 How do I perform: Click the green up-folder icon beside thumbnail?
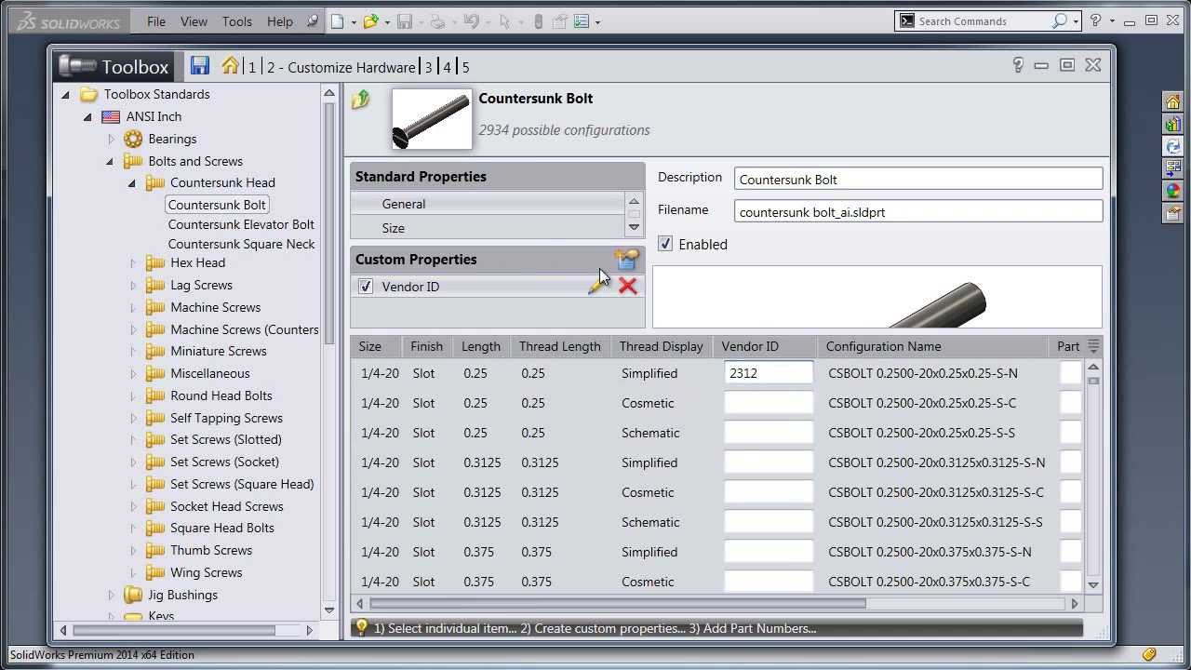(x=361, y=100)
